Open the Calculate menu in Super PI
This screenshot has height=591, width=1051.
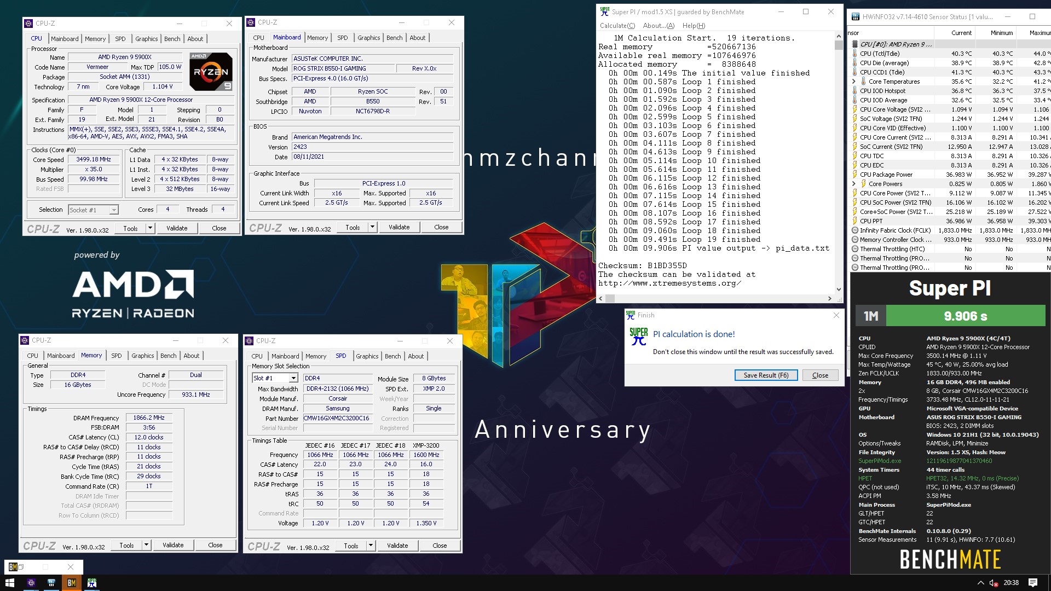[x=617, y=26]
